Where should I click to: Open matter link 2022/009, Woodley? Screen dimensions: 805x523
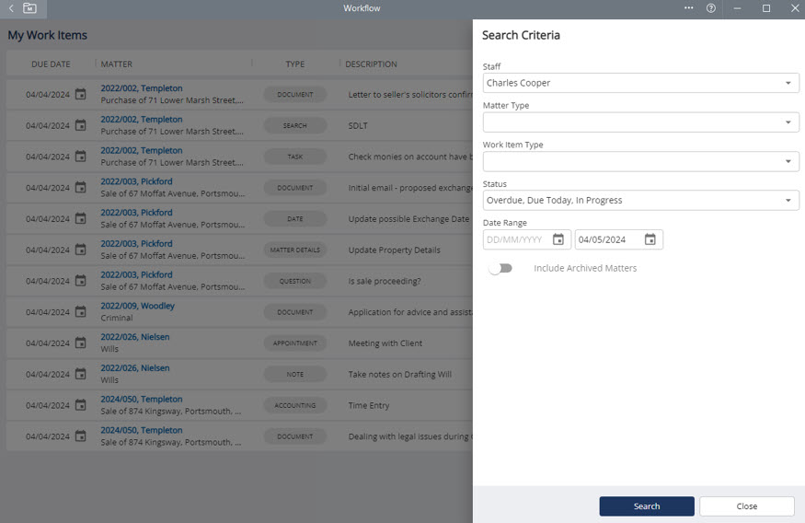[138, 306]
